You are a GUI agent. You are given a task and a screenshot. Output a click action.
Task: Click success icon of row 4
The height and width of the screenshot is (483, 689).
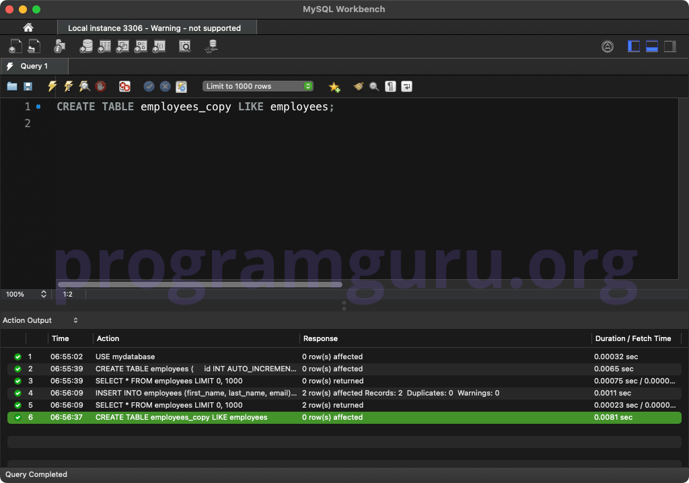(17, 393)
